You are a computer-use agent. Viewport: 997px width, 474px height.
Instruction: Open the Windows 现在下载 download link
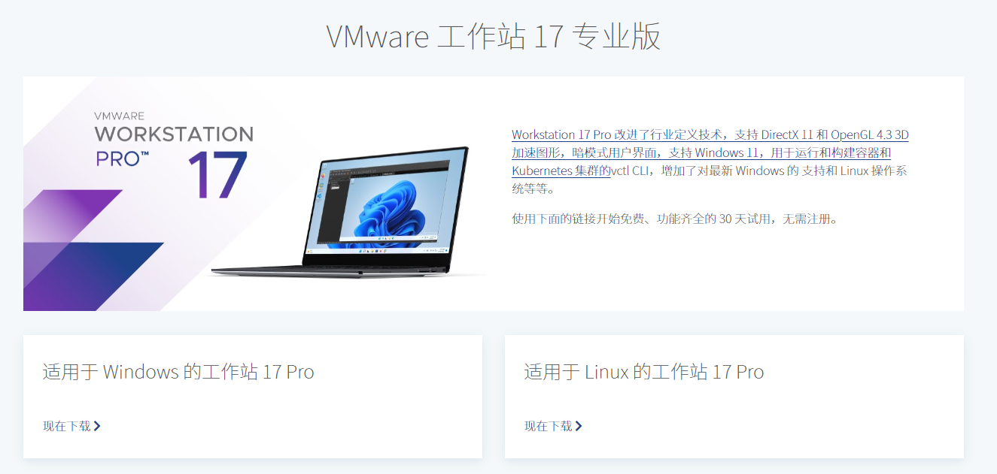point(71,426)
